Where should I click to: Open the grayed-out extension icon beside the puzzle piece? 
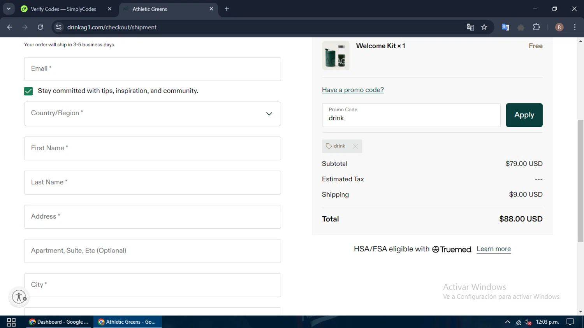point(521,27)
